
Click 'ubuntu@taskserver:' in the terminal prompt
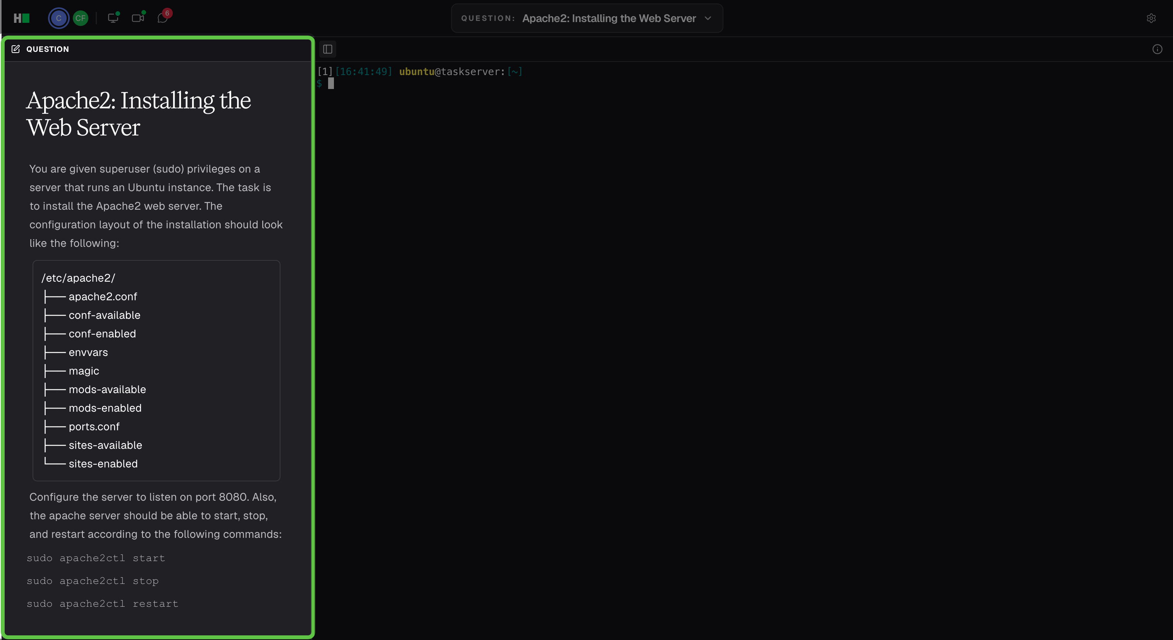pyautogui.click(x=452, y=72)
